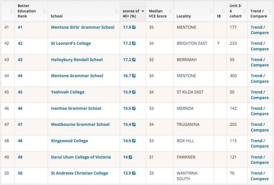Click rank 47 link for Westbourne Grammar

20,124
